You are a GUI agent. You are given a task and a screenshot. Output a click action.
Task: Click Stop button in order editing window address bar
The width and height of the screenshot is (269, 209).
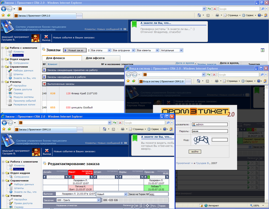120,123
